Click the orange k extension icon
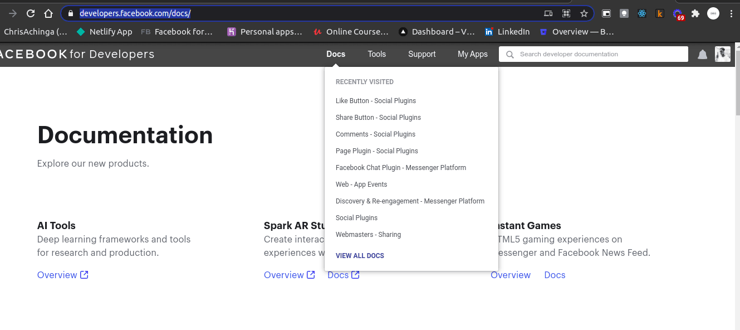 click(660, 13)
